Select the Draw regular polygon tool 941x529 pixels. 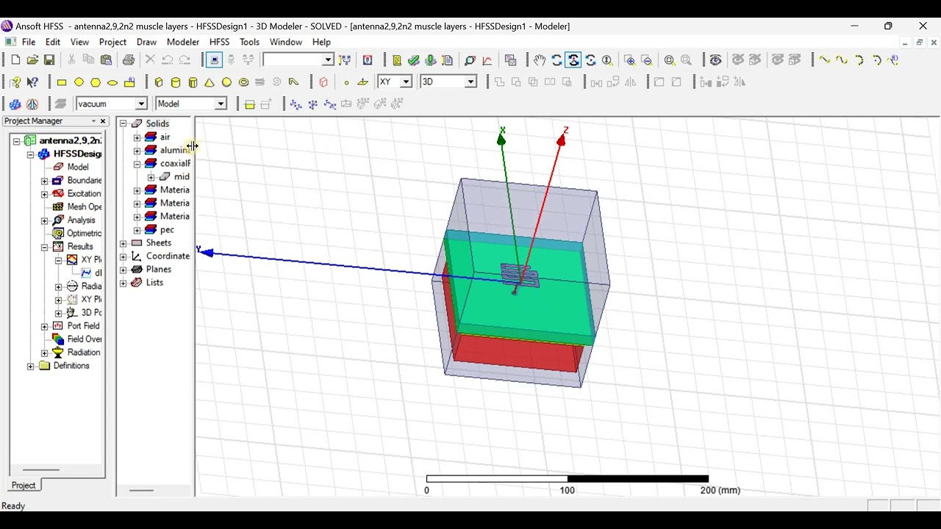[96, 82]
